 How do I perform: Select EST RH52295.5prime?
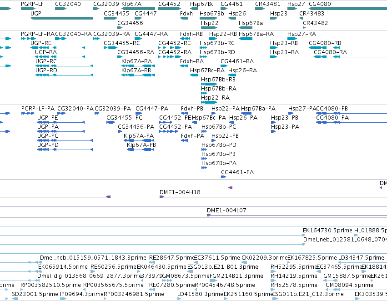point(293,267)
